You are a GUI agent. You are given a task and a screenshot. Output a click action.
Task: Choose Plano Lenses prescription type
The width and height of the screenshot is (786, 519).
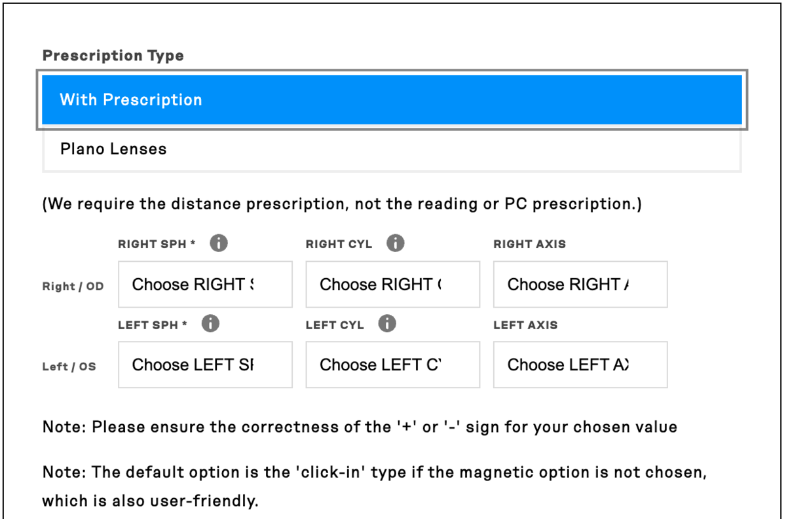pyautogui.click(x=392, y=149)
